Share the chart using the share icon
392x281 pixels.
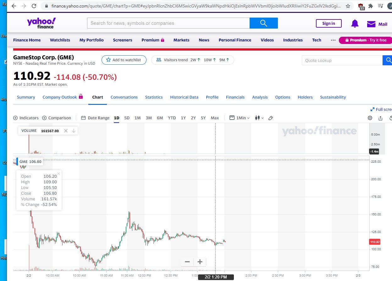(x=380, y=118)
